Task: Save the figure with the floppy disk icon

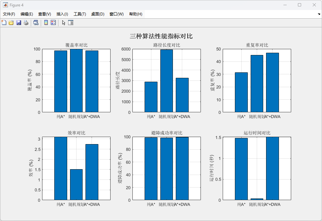Action: [19, 23]
